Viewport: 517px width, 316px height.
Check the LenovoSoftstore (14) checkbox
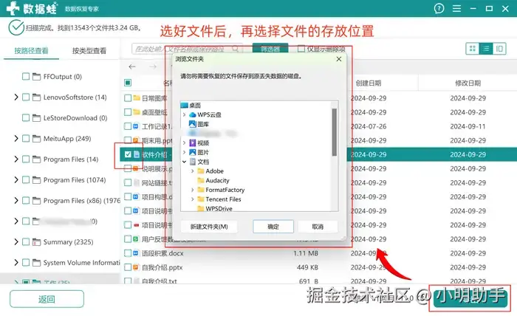(26, 97)
